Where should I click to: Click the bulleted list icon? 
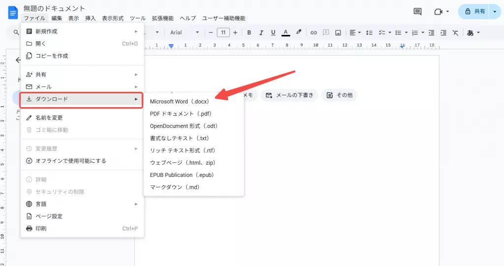point(398,32)
